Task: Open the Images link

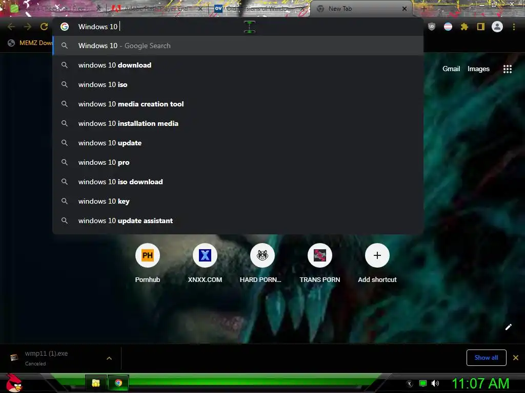Action: pyautogui.click(x=478, y=69)
